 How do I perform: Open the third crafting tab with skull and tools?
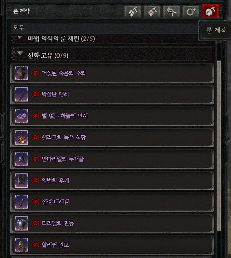click(x=171, y=12)
